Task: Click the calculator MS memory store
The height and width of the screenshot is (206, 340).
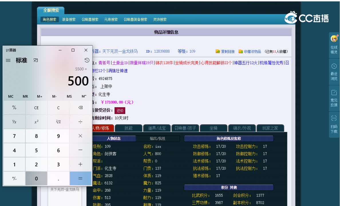Action: click(x=69, y=96)
